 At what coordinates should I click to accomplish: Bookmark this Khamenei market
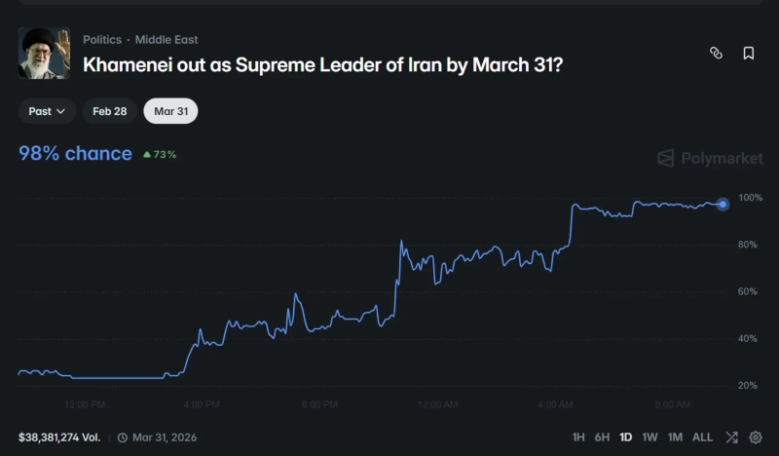tap(749, 54)
